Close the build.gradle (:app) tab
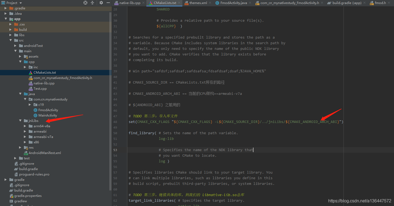This screenshot has height=206, width=394. tap(364, 3)
